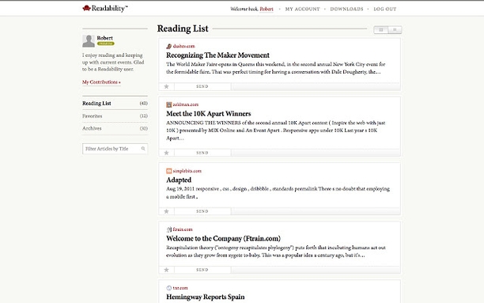Image resolution: width=484 pixels, height=303 pixels.
Task: Open the zeldman.com source link
Action: pyautogui.click(x=186, y=104)
